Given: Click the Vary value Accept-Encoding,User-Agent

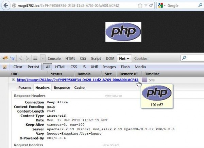Looking at the screenshot, I should click(74, 134).
